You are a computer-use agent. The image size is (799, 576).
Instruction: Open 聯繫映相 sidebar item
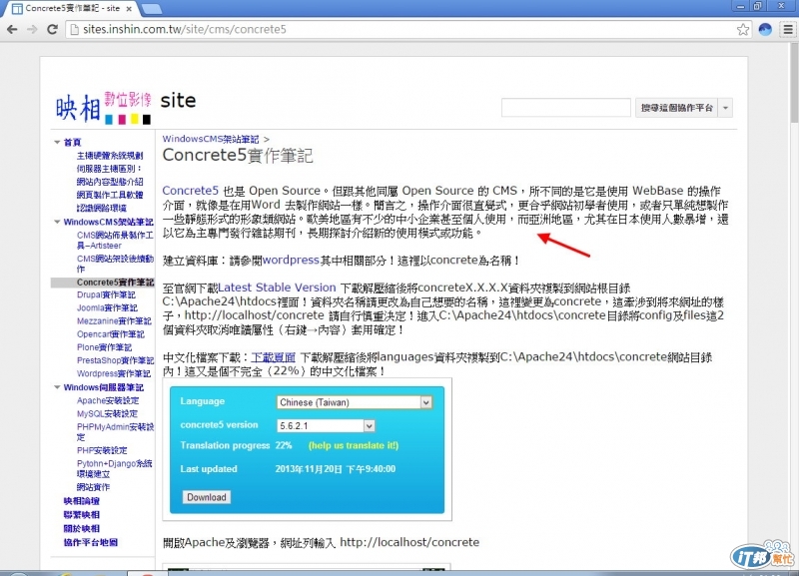(x=82, y=514)
